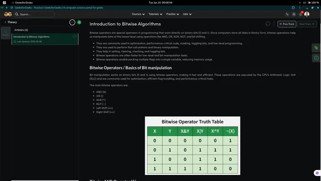Screen dimensions: 321x181
Task: Click the X^Y column header in truth table
Action: (215, 131)
